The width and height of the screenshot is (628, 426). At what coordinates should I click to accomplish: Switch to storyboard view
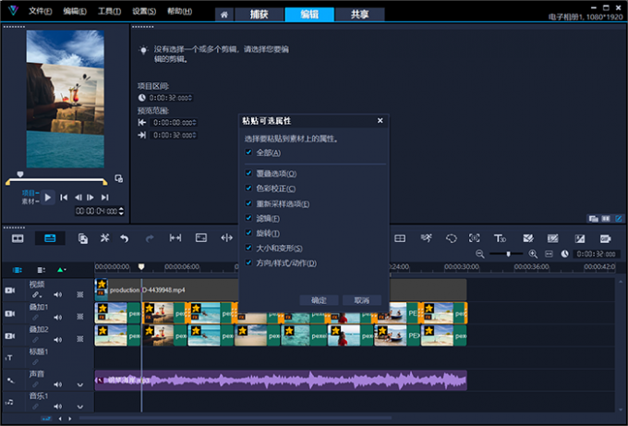(x=18, y=238)
